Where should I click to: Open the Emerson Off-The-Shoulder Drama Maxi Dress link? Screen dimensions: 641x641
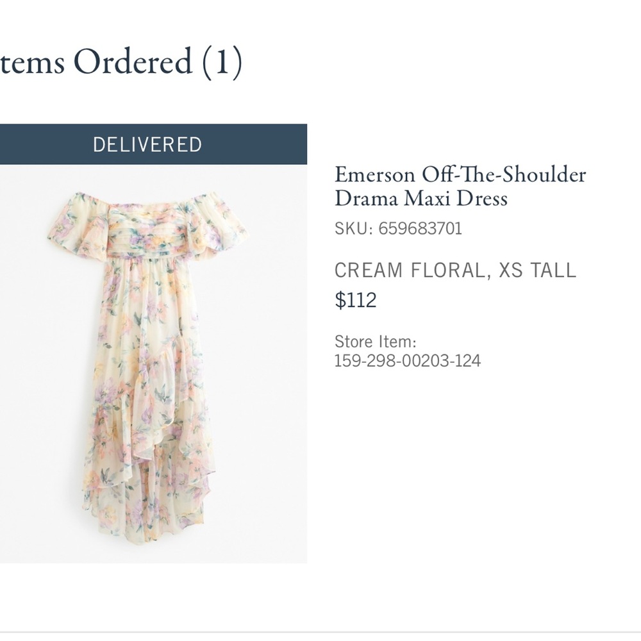point(459,186)
